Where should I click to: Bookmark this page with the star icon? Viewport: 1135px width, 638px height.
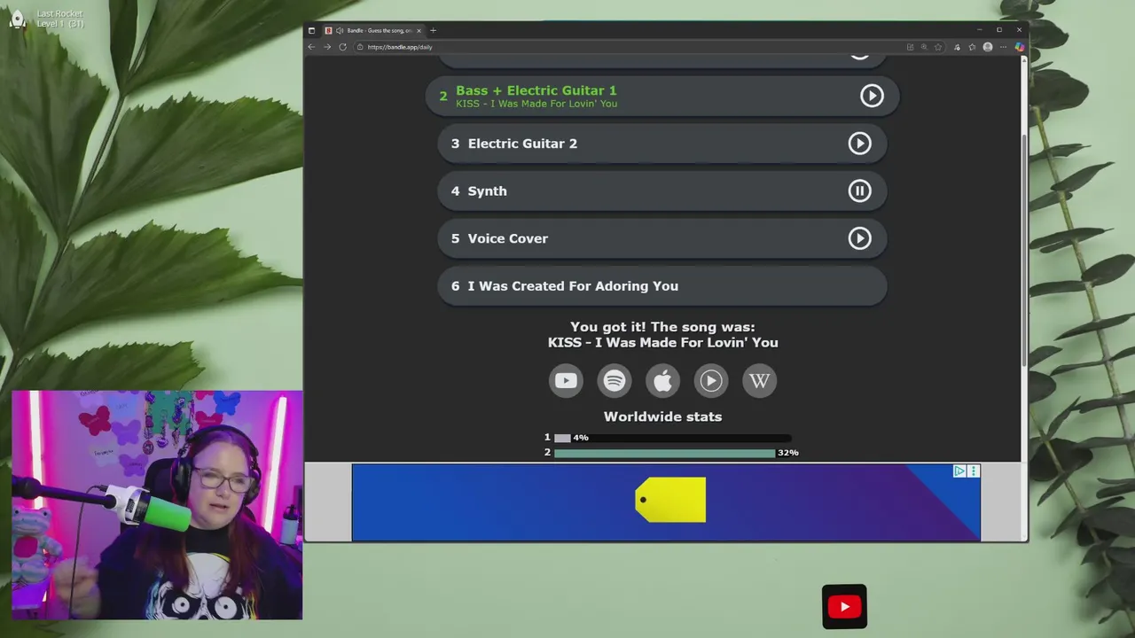click(938, 47)
